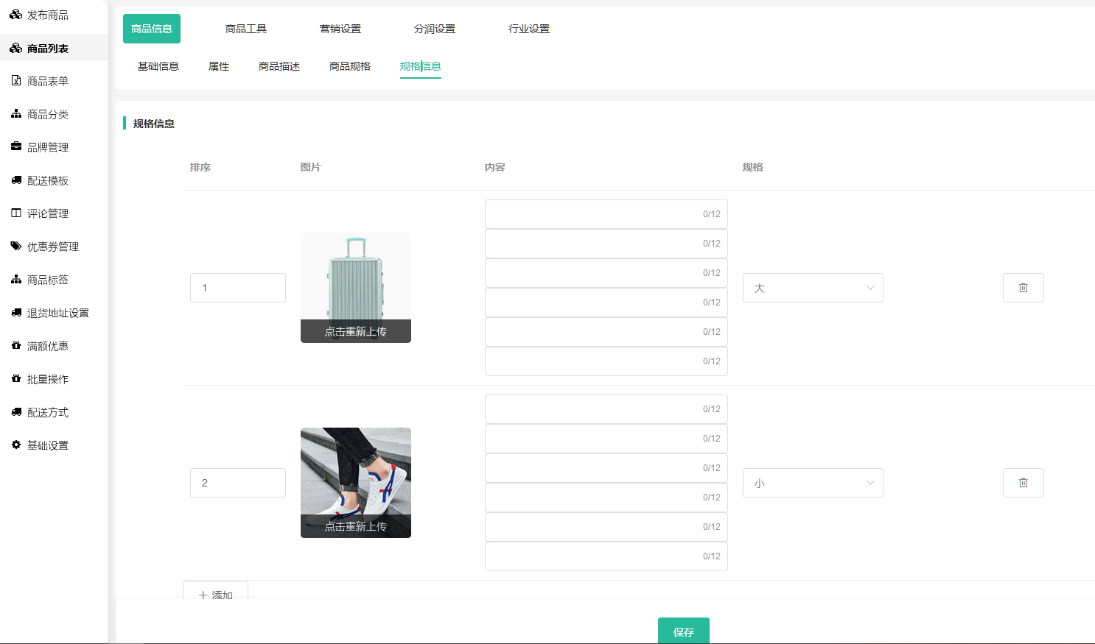The width and height of the screenshot is (1095, 644).
Task: Click first content input of row 2
Action: [x=593, y=409]
